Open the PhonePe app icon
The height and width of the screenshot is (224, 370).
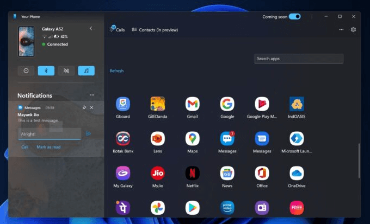[x=123, y=208]
